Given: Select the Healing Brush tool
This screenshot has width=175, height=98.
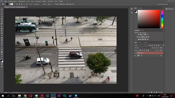Looking at the screenshot, I should (2, 24).
